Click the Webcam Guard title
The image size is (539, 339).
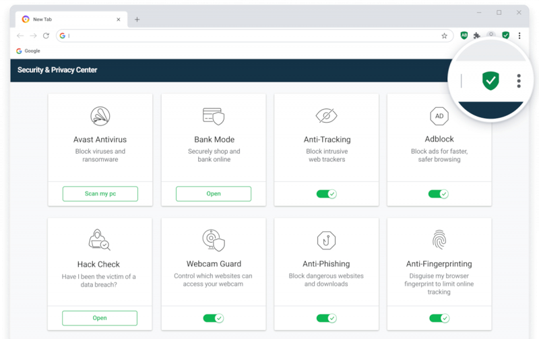coord(214,264)
